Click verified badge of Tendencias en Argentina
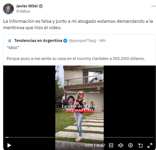Image resolution: width=156 pixels, height=150 pixels. [65, 41]
